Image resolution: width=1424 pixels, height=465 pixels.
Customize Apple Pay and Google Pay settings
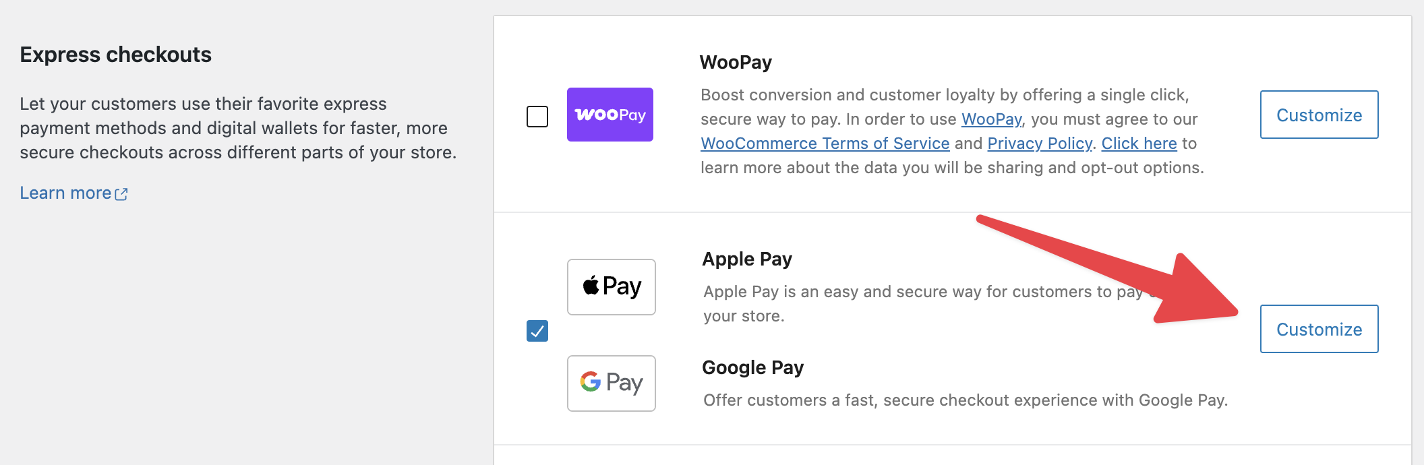(1319, 329)
